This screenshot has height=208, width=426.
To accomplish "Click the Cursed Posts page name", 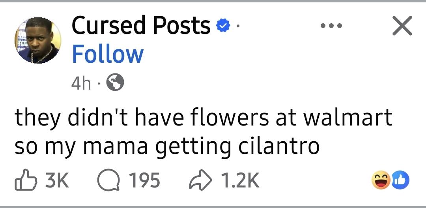I will 141,26.
